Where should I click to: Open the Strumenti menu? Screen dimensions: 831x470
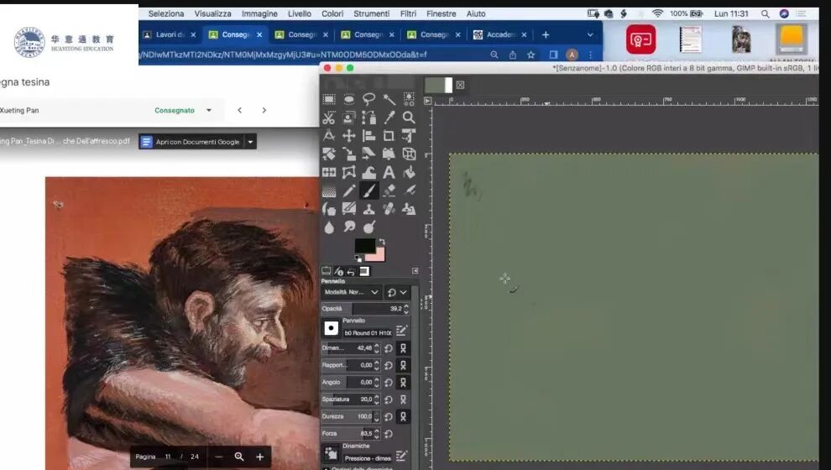(372, 13)
